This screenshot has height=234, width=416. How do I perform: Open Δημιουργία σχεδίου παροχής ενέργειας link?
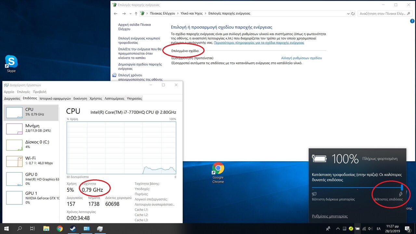[x=140, y=67]
